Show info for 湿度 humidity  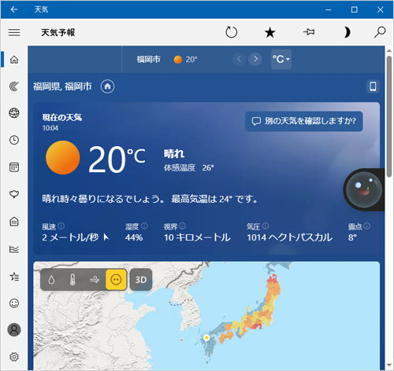[x=144, y=226]
